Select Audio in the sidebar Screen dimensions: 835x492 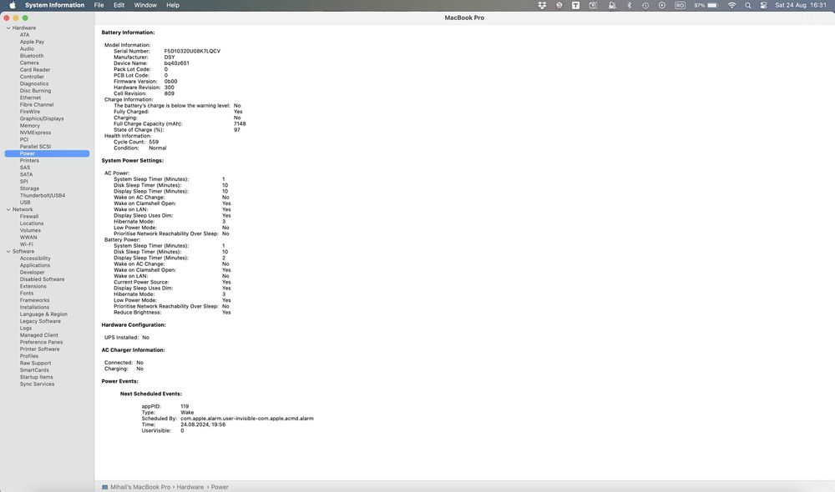coord(27,48)
